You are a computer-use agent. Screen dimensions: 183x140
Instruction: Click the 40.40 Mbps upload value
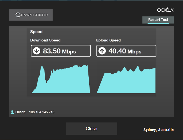coord(125,51)
